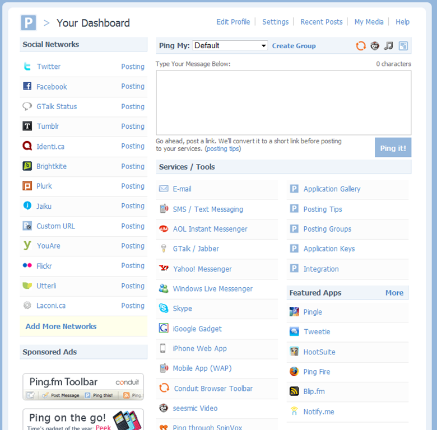The height and width of the screenshot is (430, 437).
Task: Open My Media from the top menu
Action: (x=369, y=22)
